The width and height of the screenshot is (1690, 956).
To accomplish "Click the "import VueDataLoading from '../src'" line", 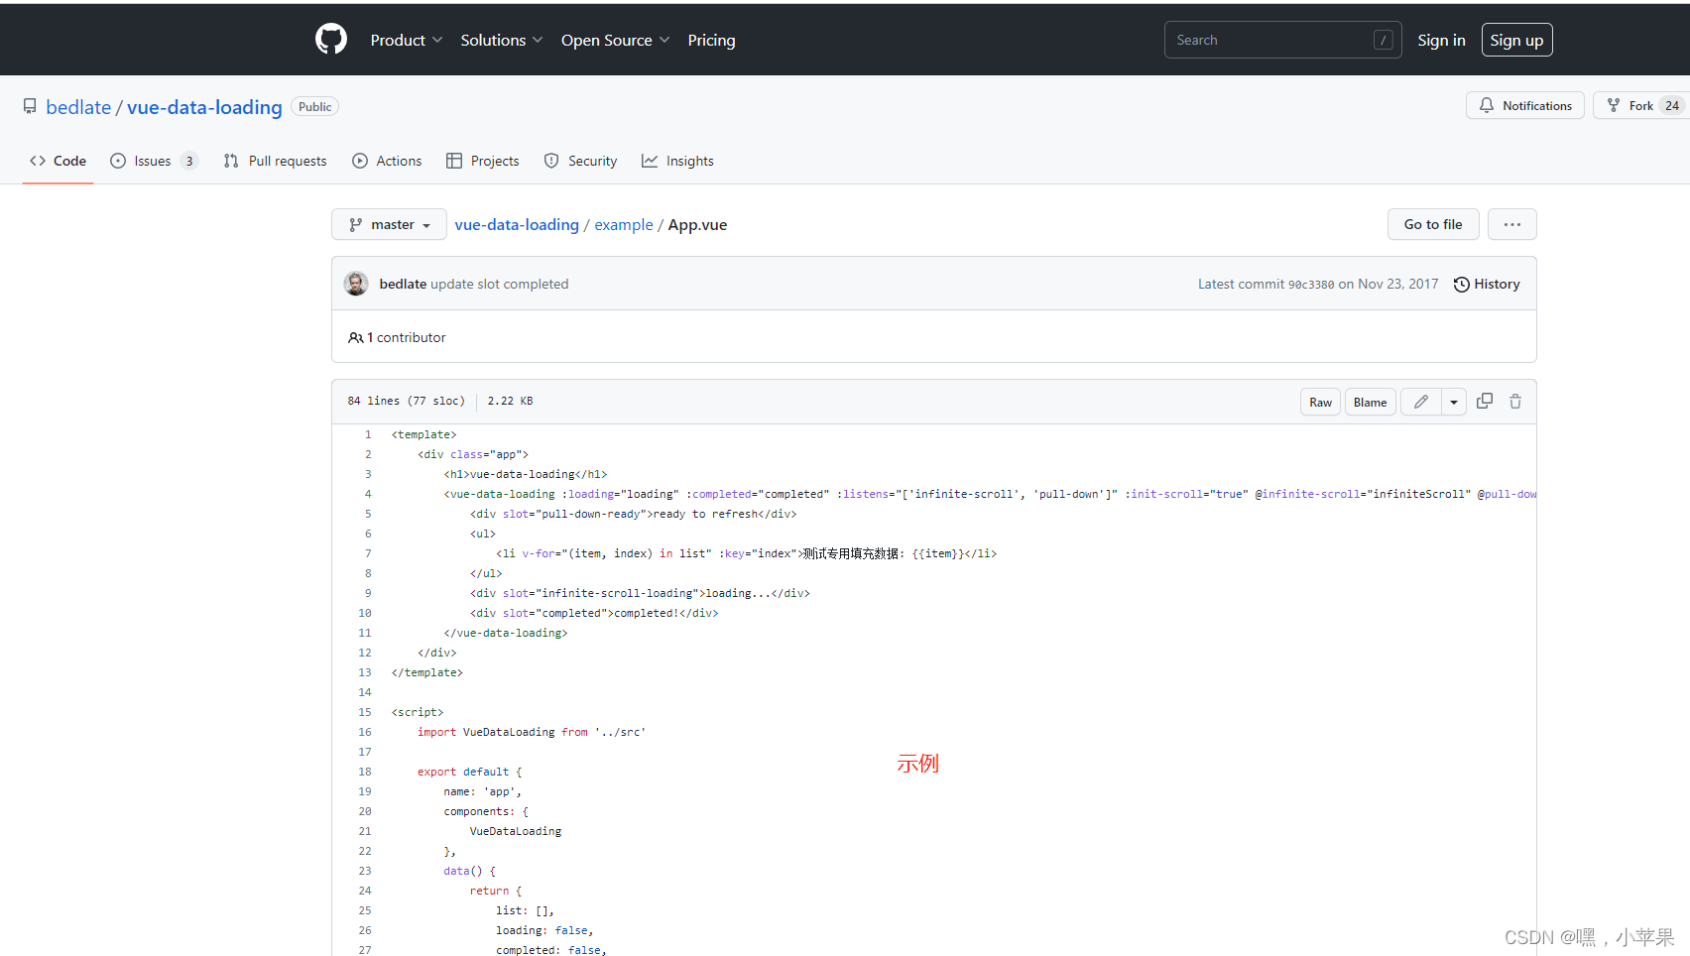I will (532, 732).
